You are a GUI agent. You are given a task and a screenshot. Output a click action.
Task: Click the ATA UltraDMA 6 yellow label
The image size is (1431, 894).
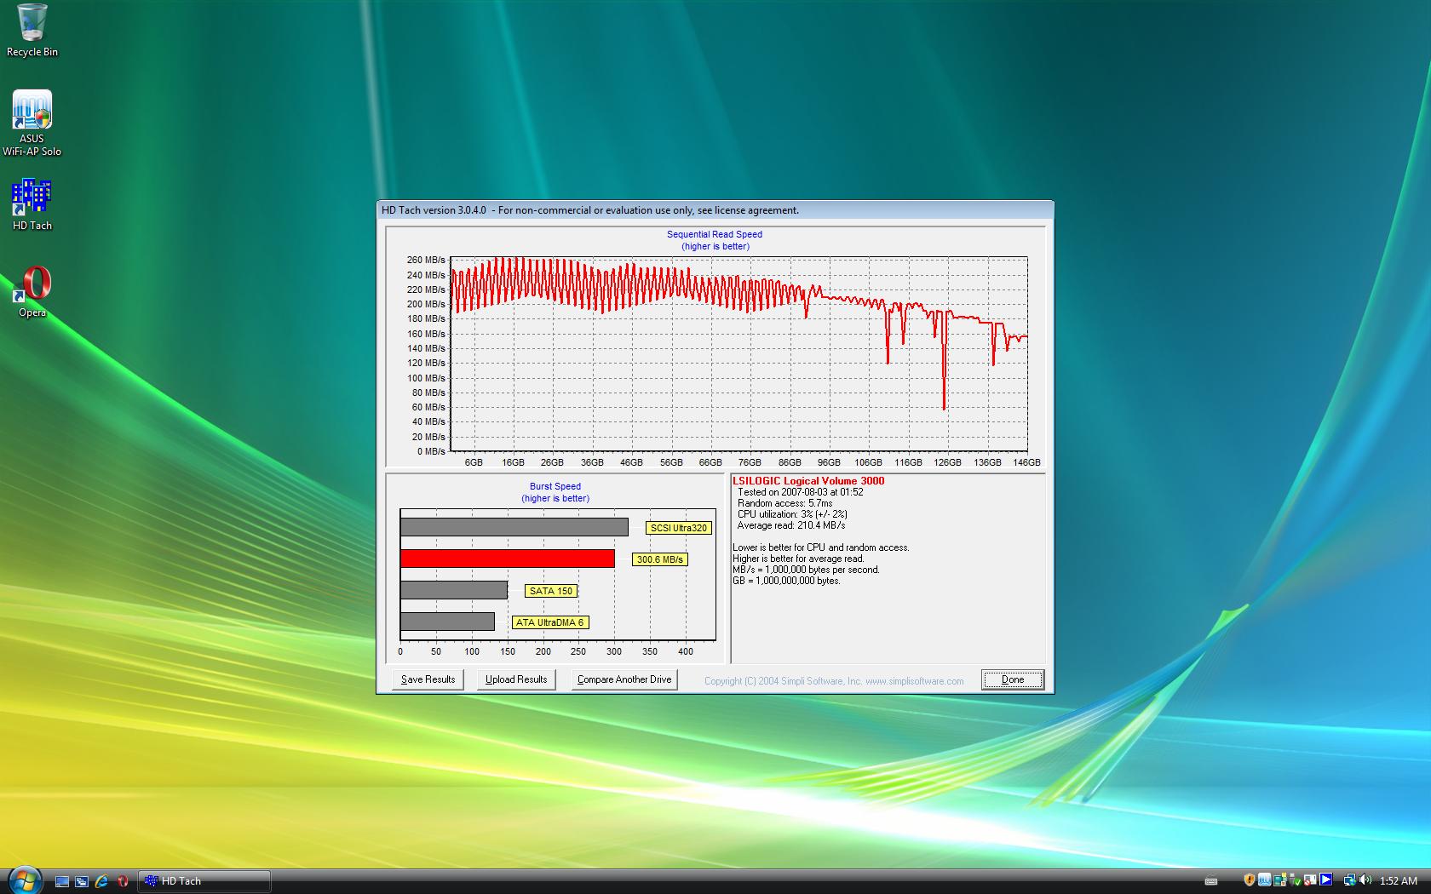(x=550, y=622)
